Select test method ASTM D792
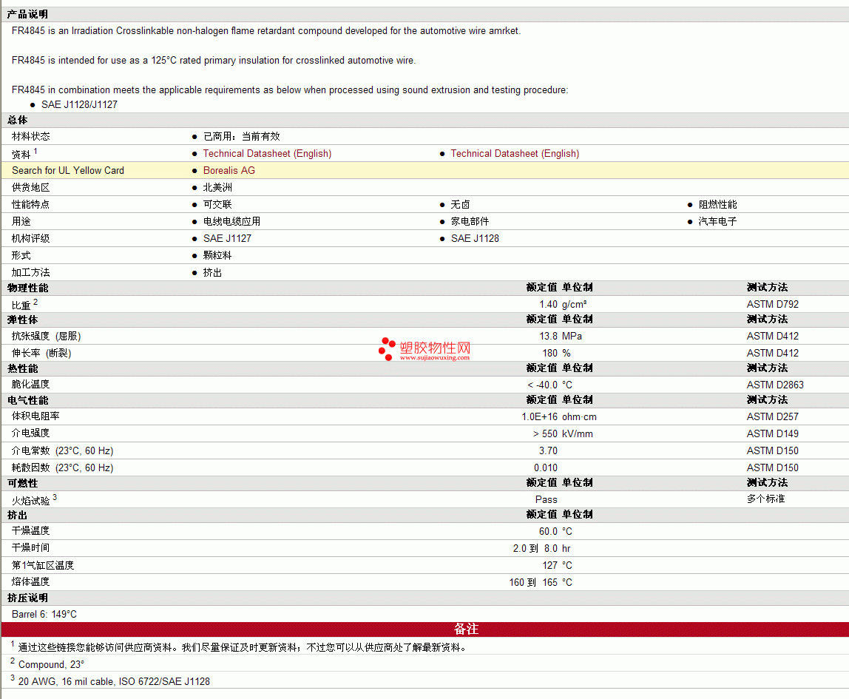 pyautogui.click(x=773, y=304)
